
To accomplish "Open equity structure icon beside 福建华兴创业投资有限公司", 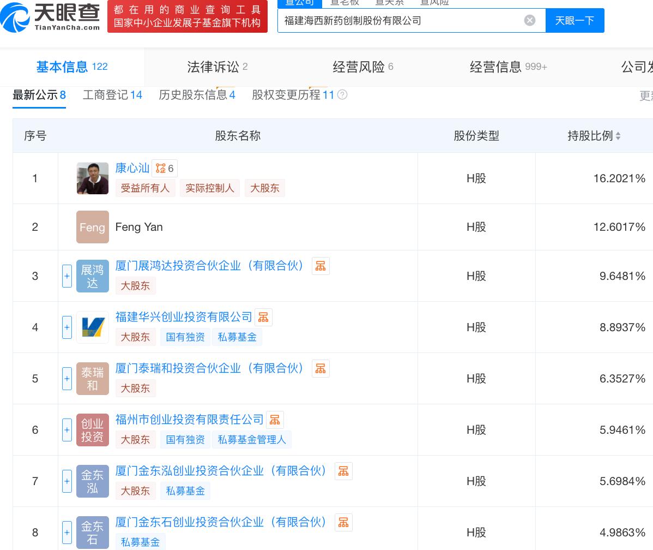I will [263, 318].
